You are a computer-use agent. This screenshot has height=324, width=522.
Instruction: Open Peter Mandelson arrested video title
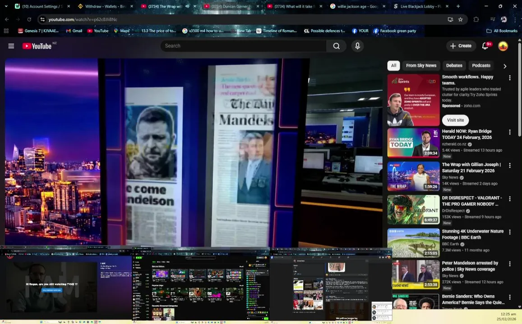[470, 266]
